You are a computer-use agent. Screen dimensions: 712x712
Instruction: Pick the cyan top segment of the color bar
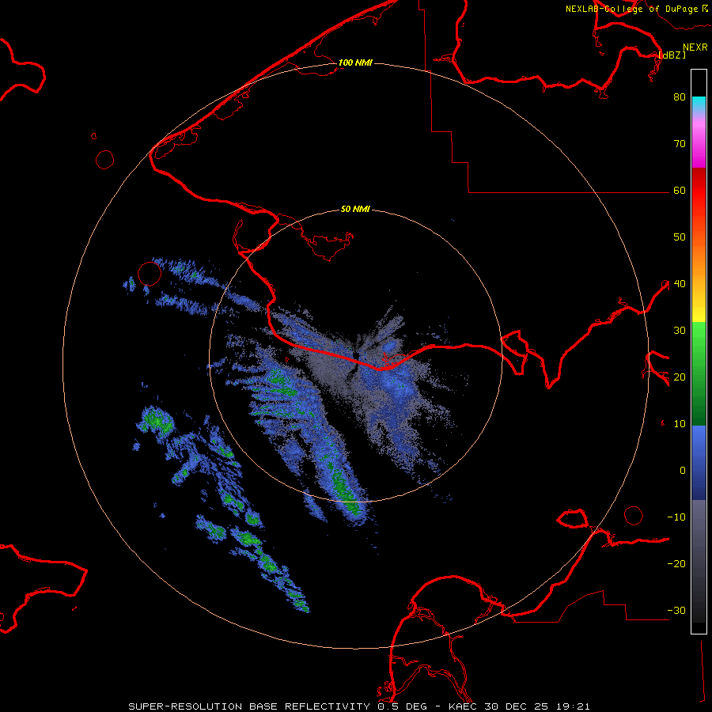699,104
